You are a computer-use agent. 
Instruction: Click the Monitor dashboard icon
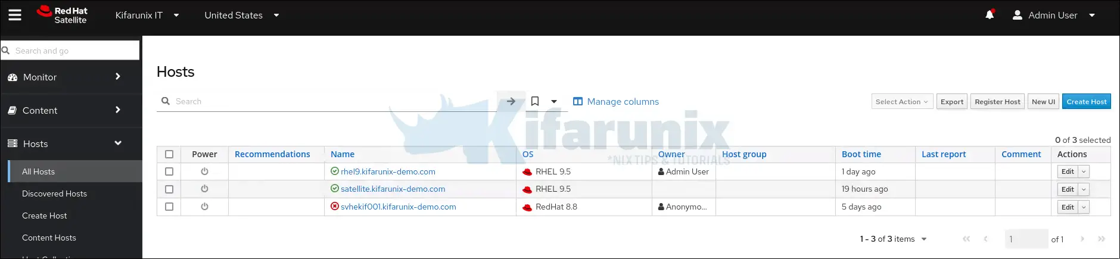tap(13, 77)
